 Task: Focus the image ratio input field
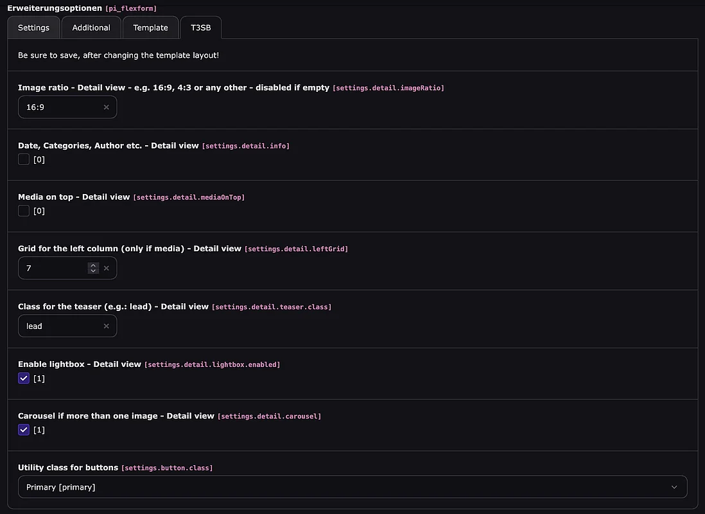tap(61, 107)
